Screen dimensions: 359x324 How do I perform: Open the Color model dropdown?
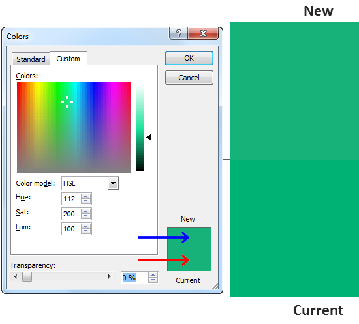114,183
